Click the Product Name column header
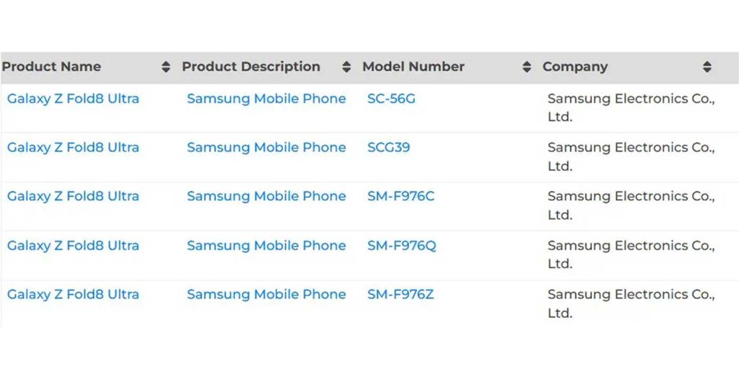 (51, 67)
